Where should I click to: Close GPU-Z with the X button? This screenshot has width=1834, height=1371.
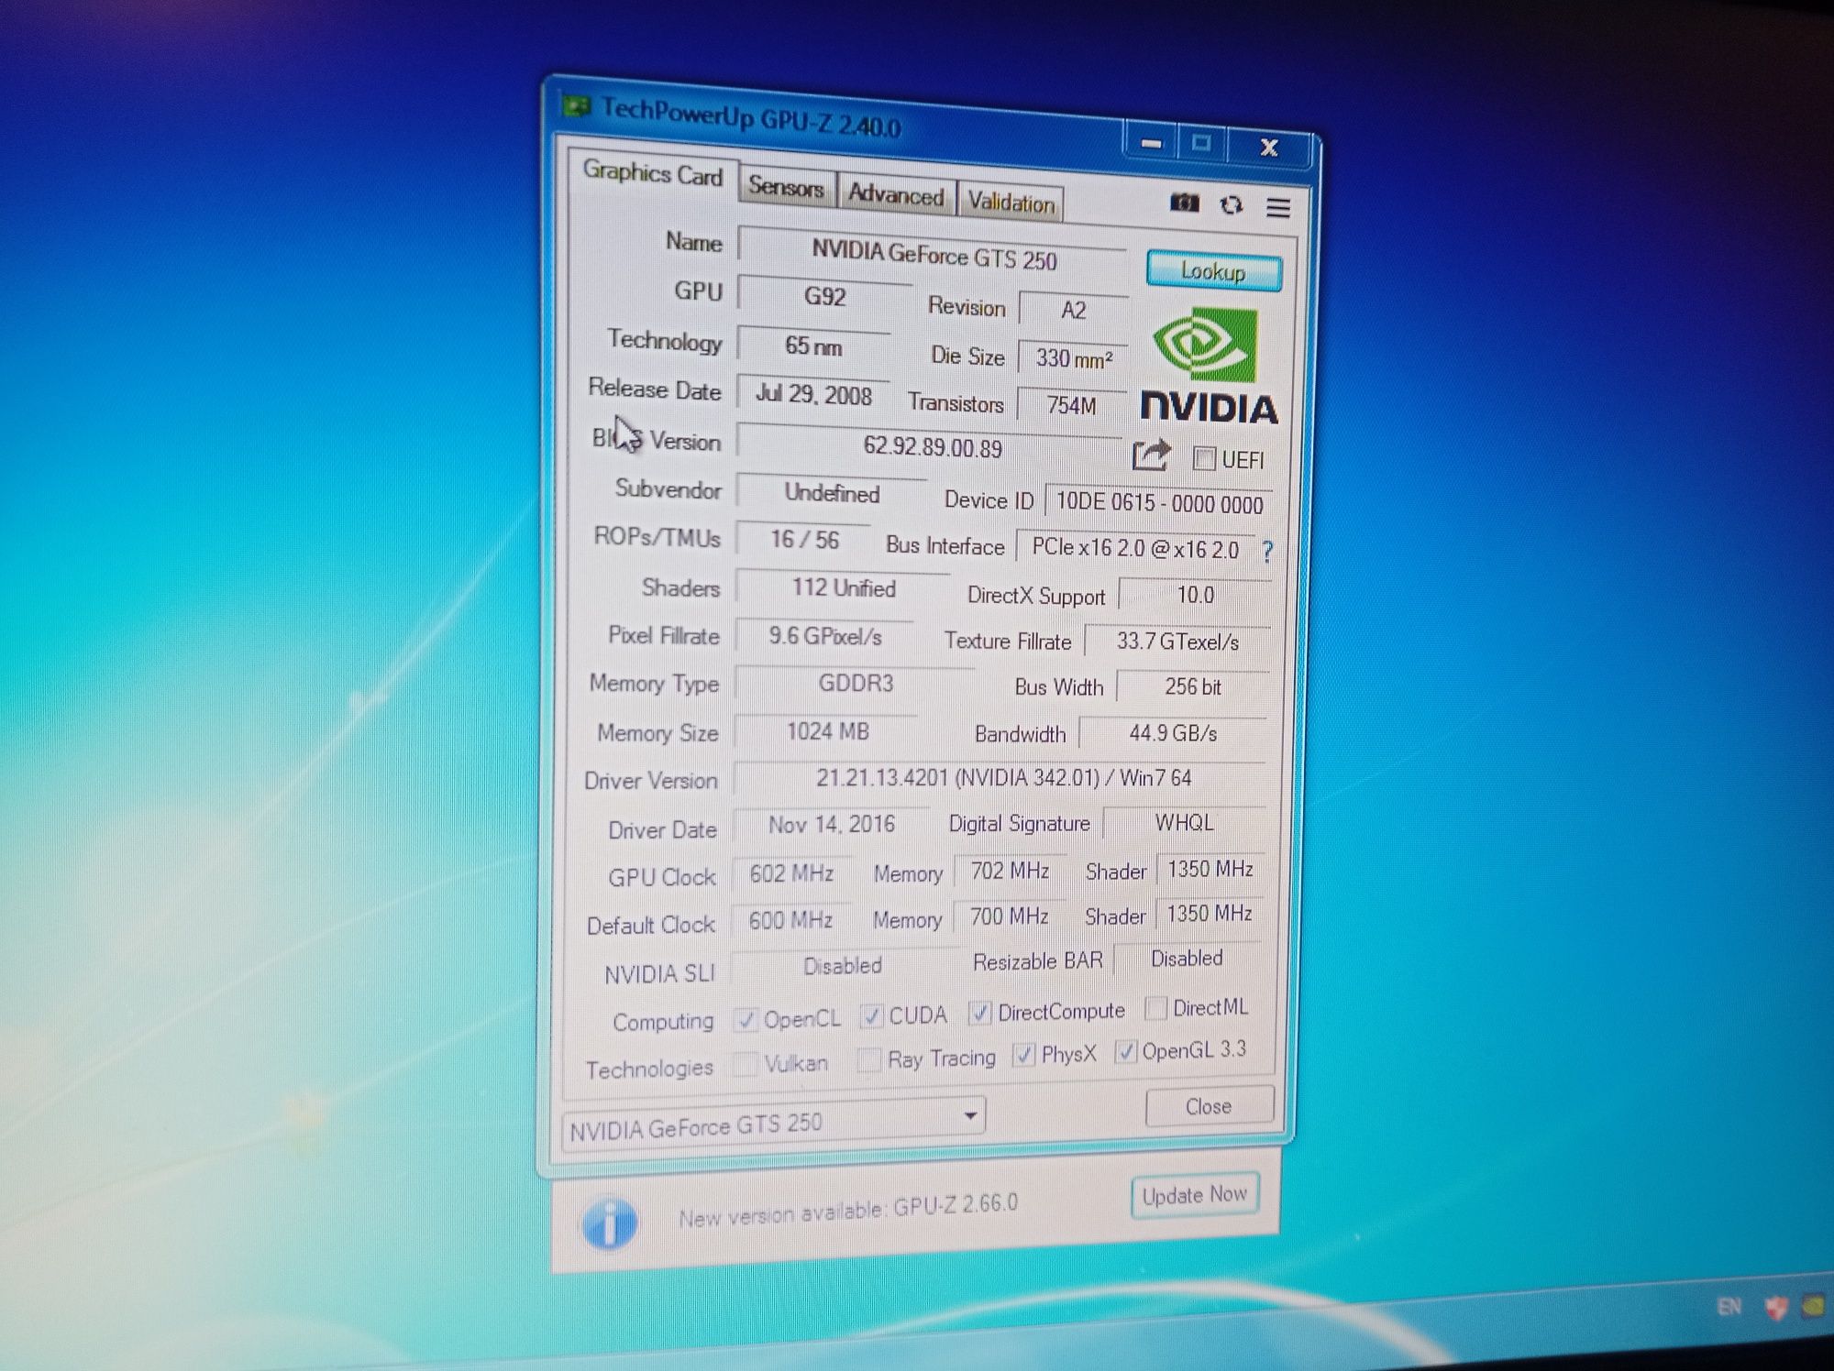click(1269, 148)
